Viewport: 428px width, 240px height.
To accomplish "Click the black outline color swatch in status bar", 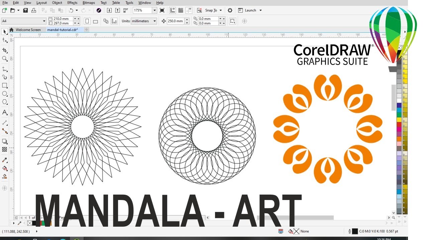I will point(355,231).
